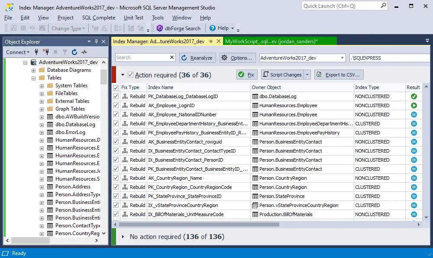Launch dbForge Search from the toolbar
433x258 pixels.
click(179, 28)
